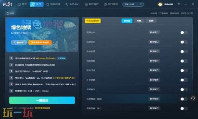Click the yellow button beside the tabs
This screenshot has width=198, height=119.
93,21
